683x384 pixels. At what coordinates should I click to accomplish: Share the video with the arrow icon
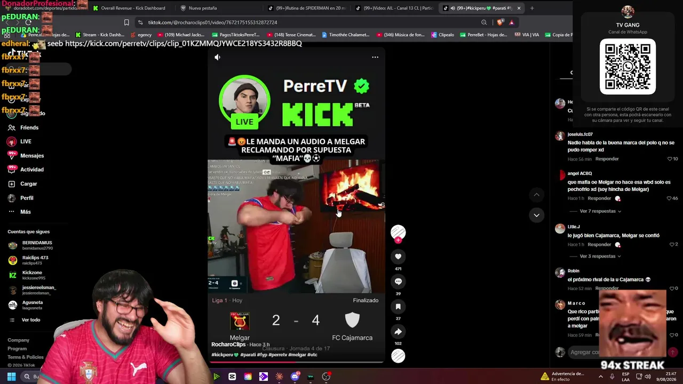point(398,332)
